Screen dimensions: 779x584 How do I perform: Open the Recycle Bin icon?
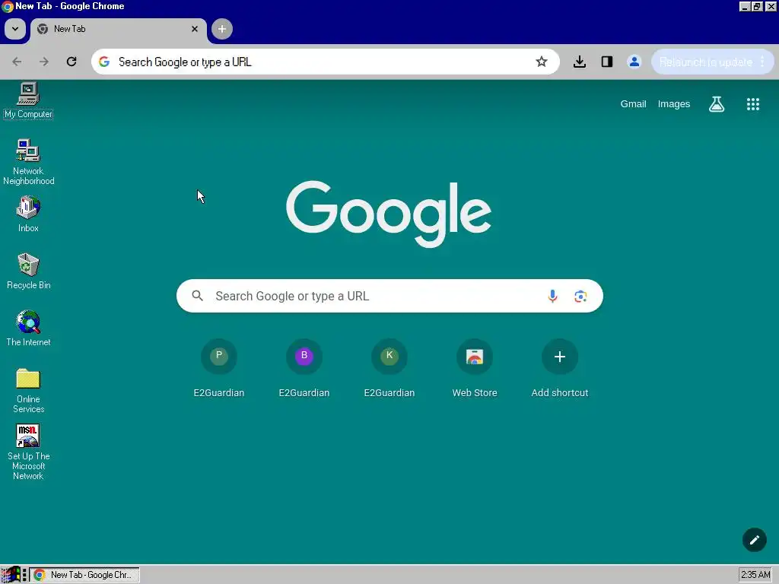click(28, 271)
